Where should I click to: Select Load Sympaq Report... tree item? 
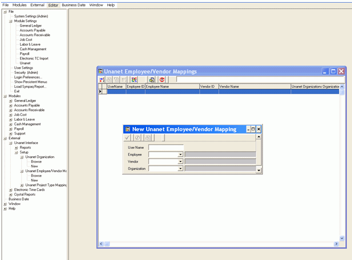click(x=30, y=87)
